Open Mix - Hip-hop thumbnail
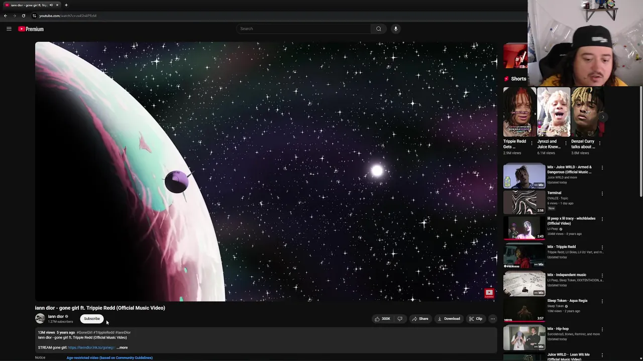The width and height of the screenshot is (643, 361). (524, 337)
